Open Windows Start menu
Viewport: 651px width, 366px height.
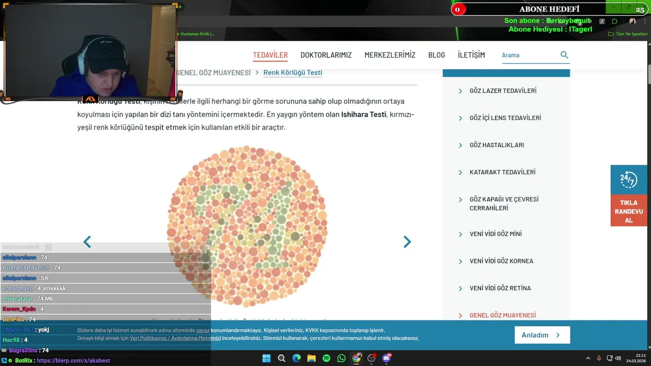coord(267,358)
